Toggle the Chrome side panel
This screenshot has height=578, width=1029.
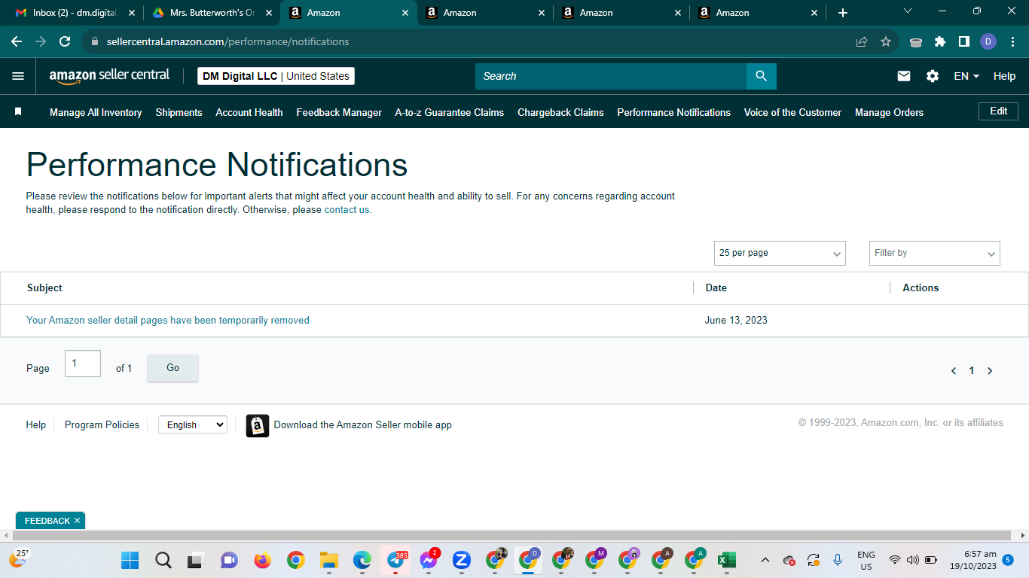pyautogui.click(x=964, y=41)
